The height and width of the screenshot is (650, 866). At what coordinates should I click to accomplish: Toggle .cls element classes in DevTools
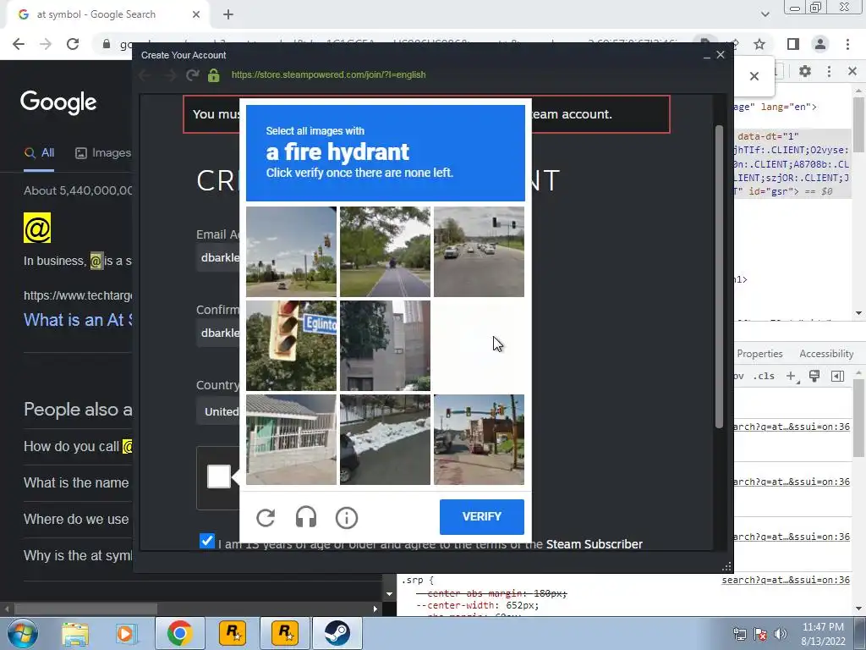765,376
